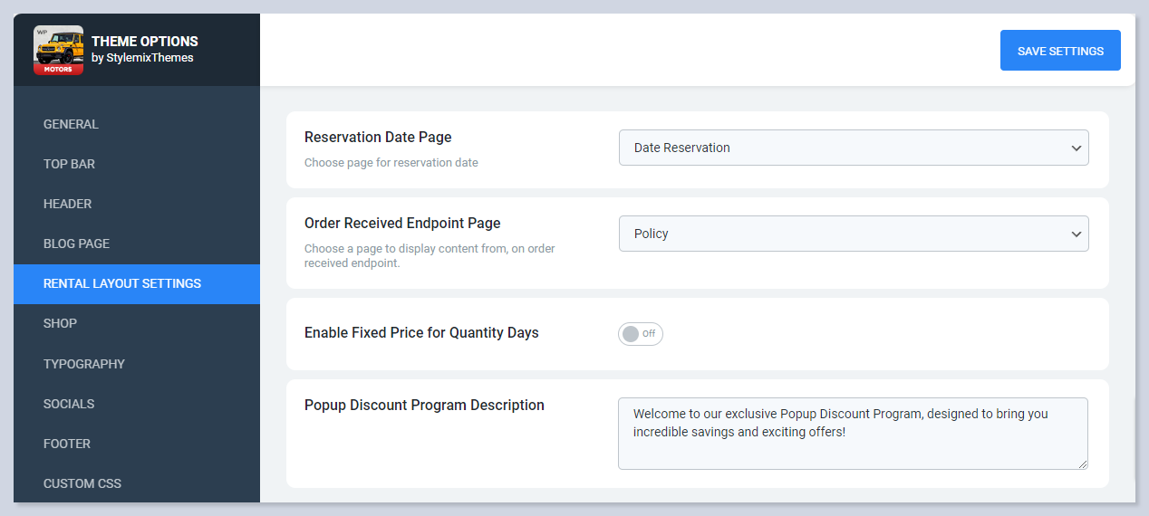The image size is (1149, 516).
Task: Click the textarea resize handle corner
Action: click(x=1082, y=463)
